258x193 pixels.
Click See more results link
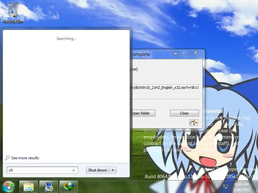coord(25,158)
